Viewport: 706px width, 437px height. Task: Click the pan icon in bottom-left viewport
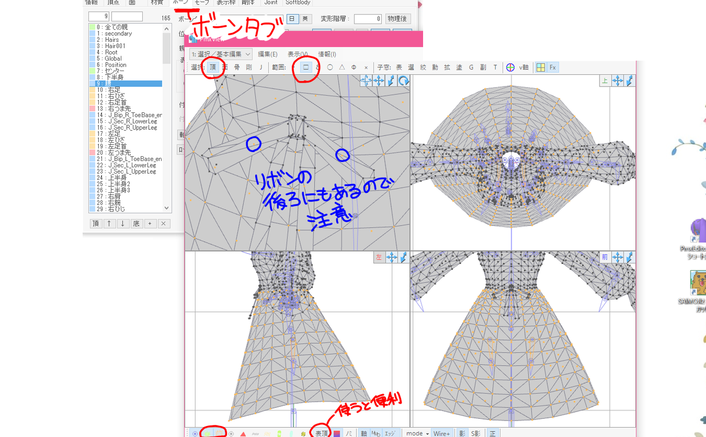click(392, 257)
